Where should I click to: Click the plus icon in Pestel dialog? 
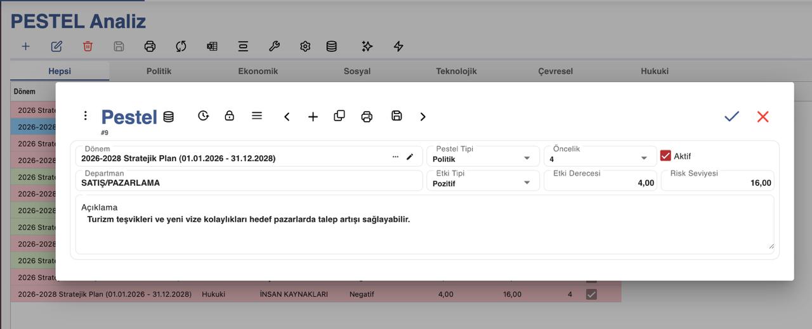pos(313,117)
